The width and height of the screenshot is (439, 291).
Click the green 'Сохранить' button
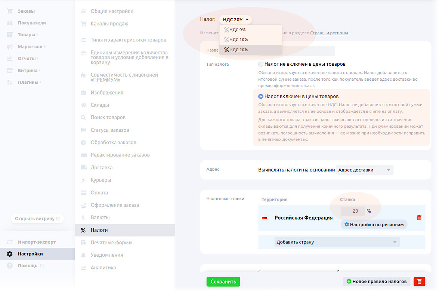(223, 282)
